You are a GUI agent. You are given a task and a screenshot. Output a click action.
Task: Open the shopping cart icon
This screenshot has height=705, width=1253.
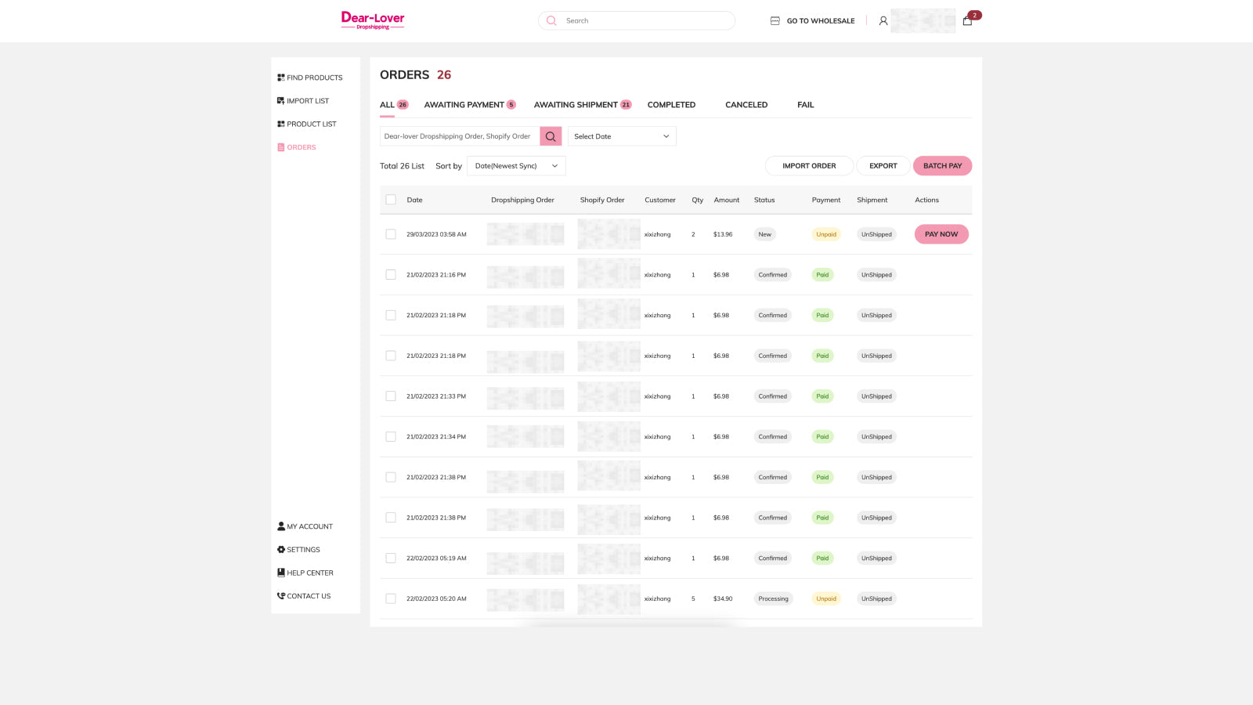967,21
